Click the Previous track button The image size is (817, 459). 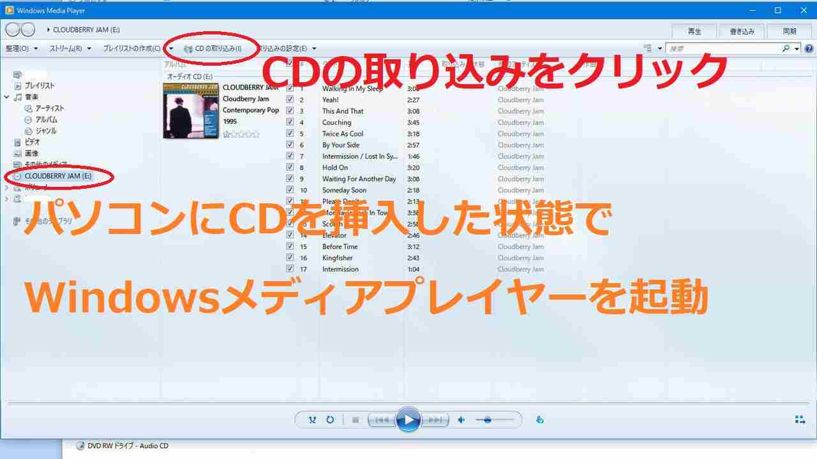pos(382,420)
